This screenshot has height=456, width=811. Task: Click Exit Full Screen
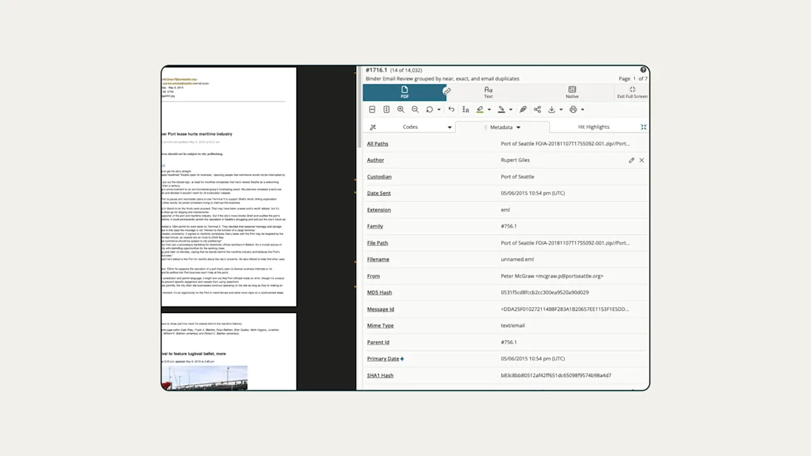point(632,93)
